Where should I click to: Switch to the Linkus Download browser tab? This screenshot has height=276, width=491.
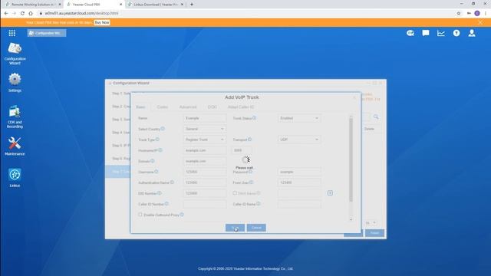(x=156, y=5)
